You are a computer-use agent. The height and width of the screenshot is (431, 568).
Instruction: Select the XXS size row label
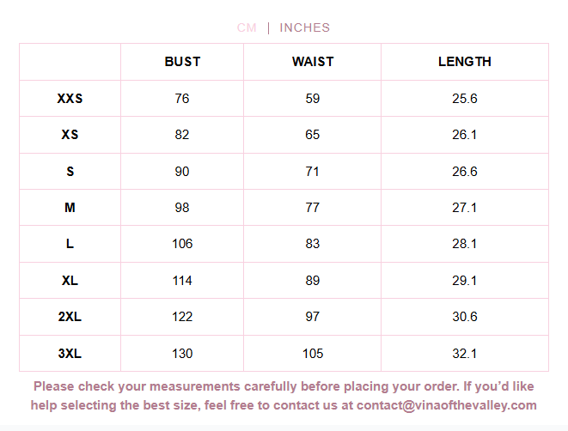(70, 99)
